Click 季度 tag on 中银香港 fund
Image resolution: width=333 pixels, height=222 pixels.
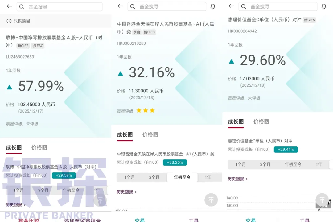point(137,32)
